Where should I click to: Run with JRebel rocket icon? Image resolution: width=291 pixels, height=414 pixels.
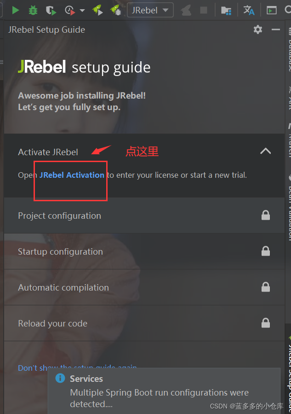coord(97,10)
